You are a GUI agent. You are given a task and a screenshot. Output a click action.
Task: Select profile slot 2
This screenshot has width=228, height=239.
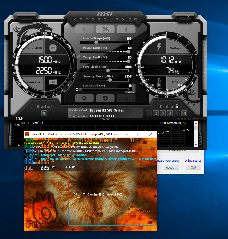click(156, 113)
